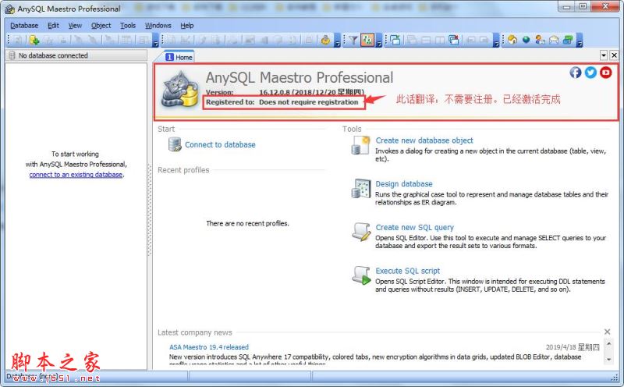Open the Database menu
Image resolution: width=624 pixels, height=387 pixels.
(24, 26)
